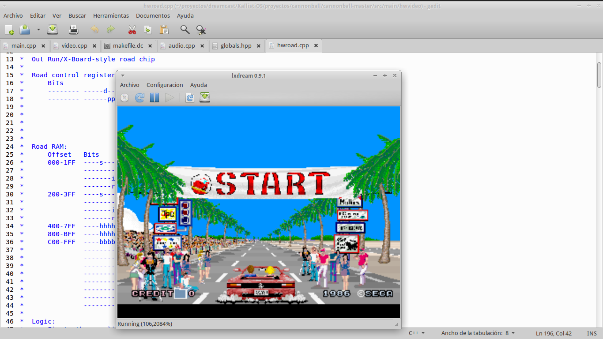Click the '400-7FF' offset text on line 34
Viewport: 603px width, 339px height.
pyautogui.click(x=61, y=226)
